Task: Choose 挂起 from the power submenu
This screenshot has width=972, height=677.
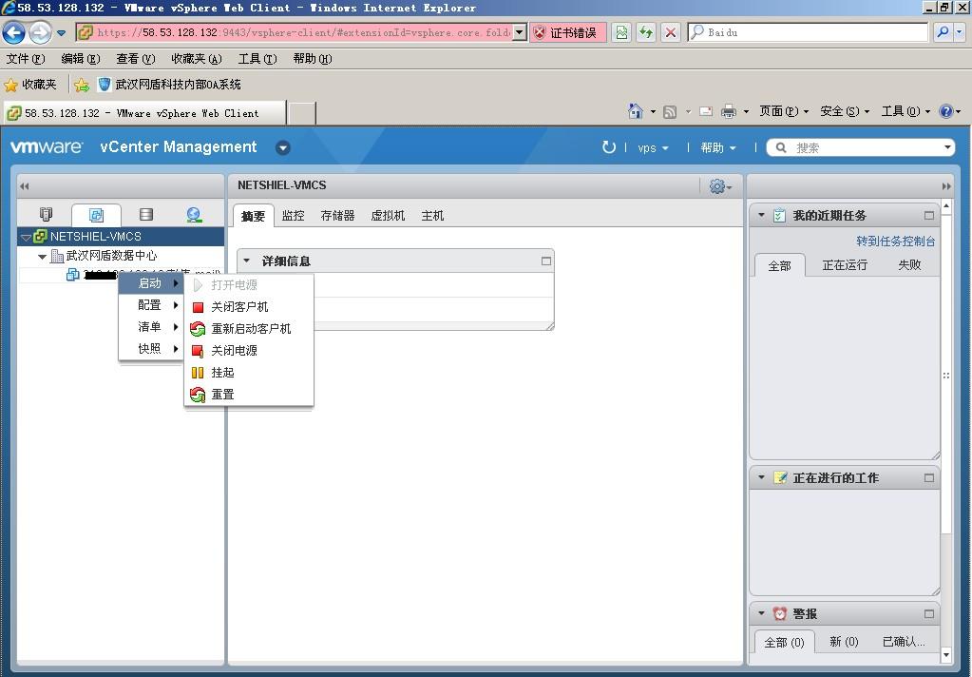Action: tap(249, 372)
